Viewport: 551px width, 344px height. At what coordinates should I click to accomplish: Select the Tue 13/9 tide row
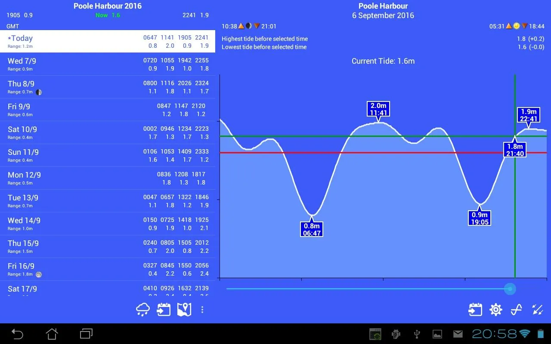point(108,201)
